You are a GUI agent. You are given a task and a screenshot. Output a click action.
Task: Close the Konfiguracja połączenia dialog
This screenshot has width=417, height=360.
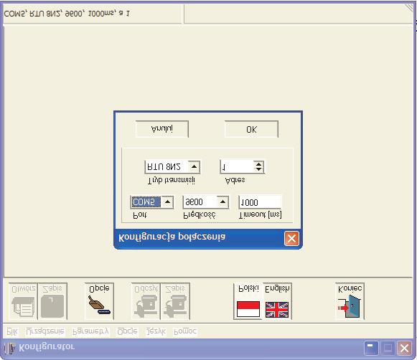tap(291, 238)
